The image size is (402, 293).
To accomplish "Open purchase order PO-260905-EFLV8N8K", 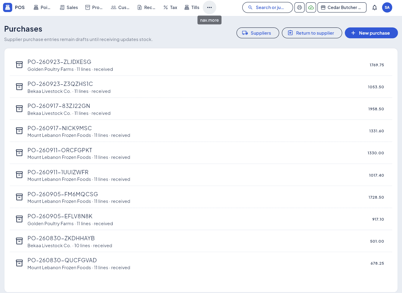I will 201,219.
